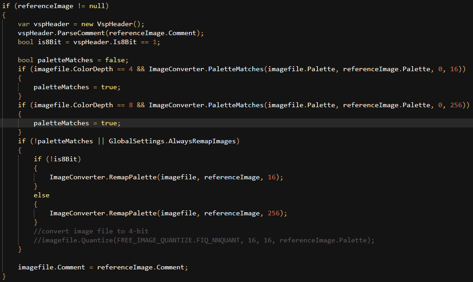
Task: Click the 'var' keyword before vspHeader
Action: (x=23, y=24)
